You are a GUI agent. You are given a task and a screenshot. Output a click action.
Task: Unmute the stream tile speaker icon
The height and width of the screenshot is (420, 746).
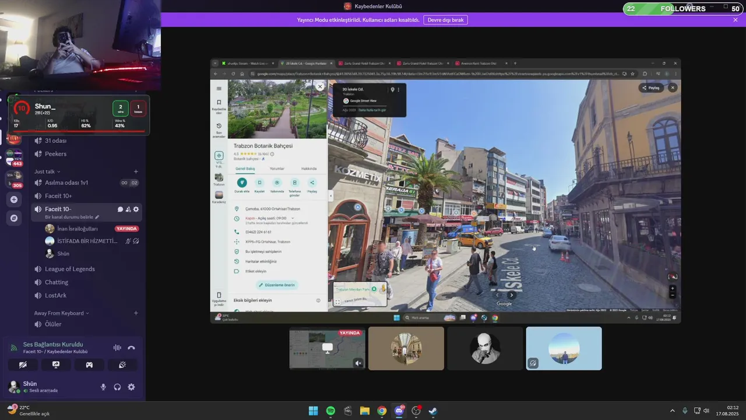pos(358,363)
